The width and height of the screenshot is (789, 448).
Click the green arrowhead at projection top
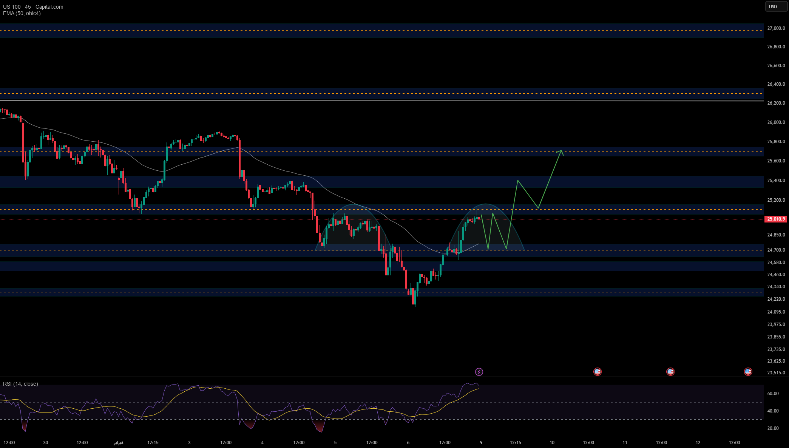(561, 151)
